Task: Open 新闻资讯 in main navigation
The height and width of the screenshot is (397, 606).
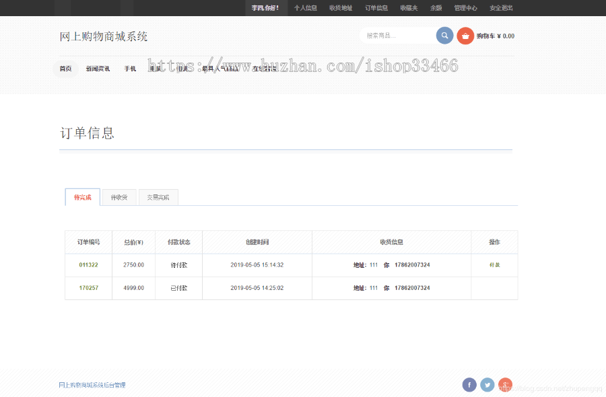Action: pyautogui.click(x=98, y=69)
